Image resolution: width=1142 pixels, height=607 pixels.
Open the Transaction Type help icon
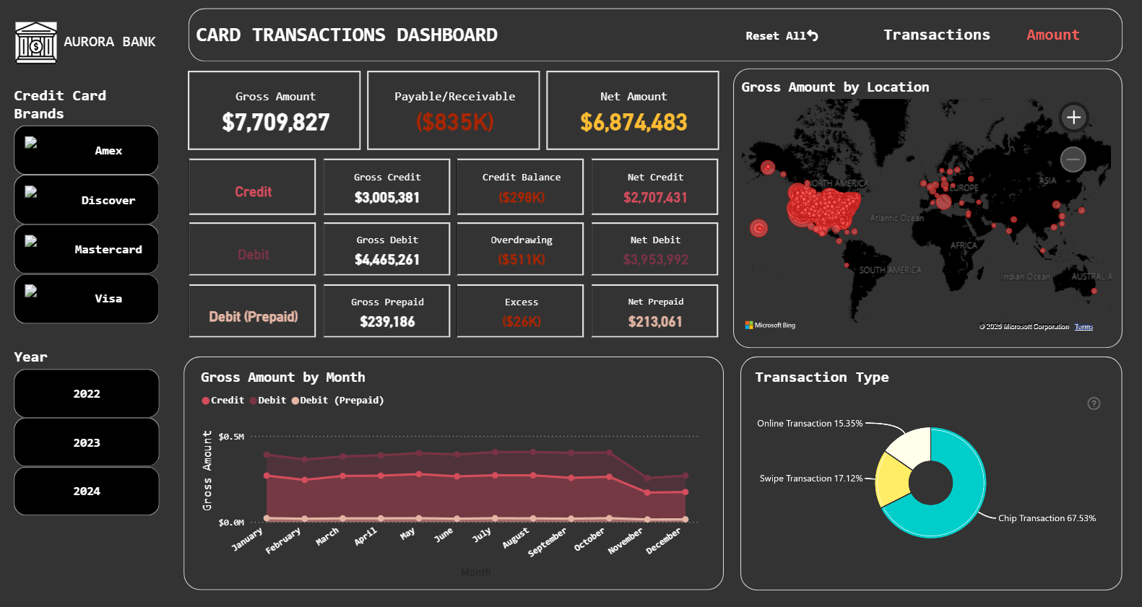click(1094, 403)
